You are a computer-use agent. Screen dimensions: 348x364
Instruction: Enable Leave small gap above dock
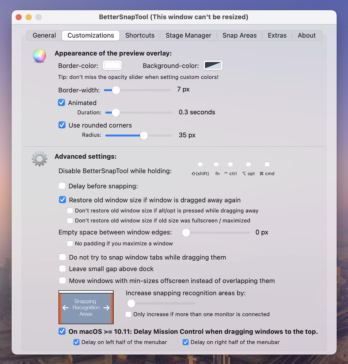point(62,269)
